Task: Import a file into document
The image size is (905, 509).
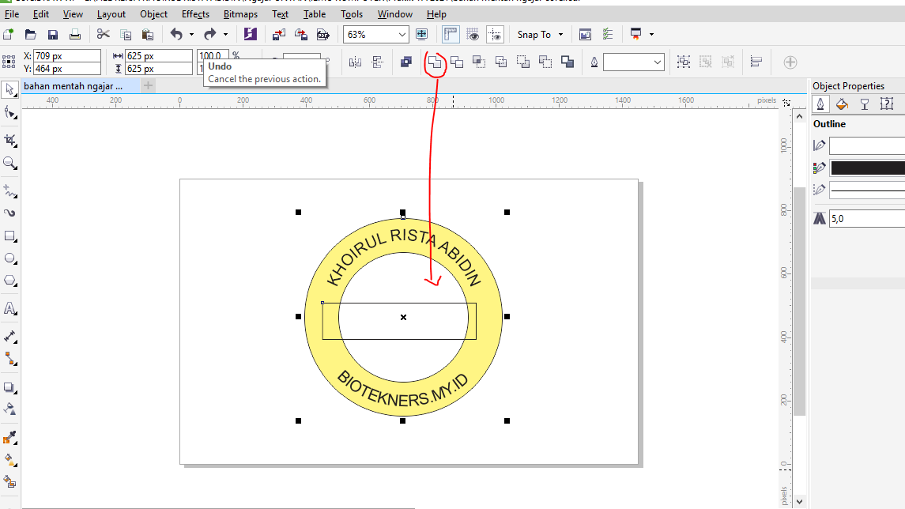Action: (279, 35)
